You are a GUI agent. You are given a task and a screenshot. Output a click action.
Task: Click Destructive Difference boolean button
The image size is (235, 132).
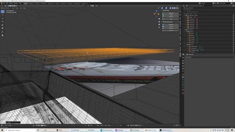(170, 13)
